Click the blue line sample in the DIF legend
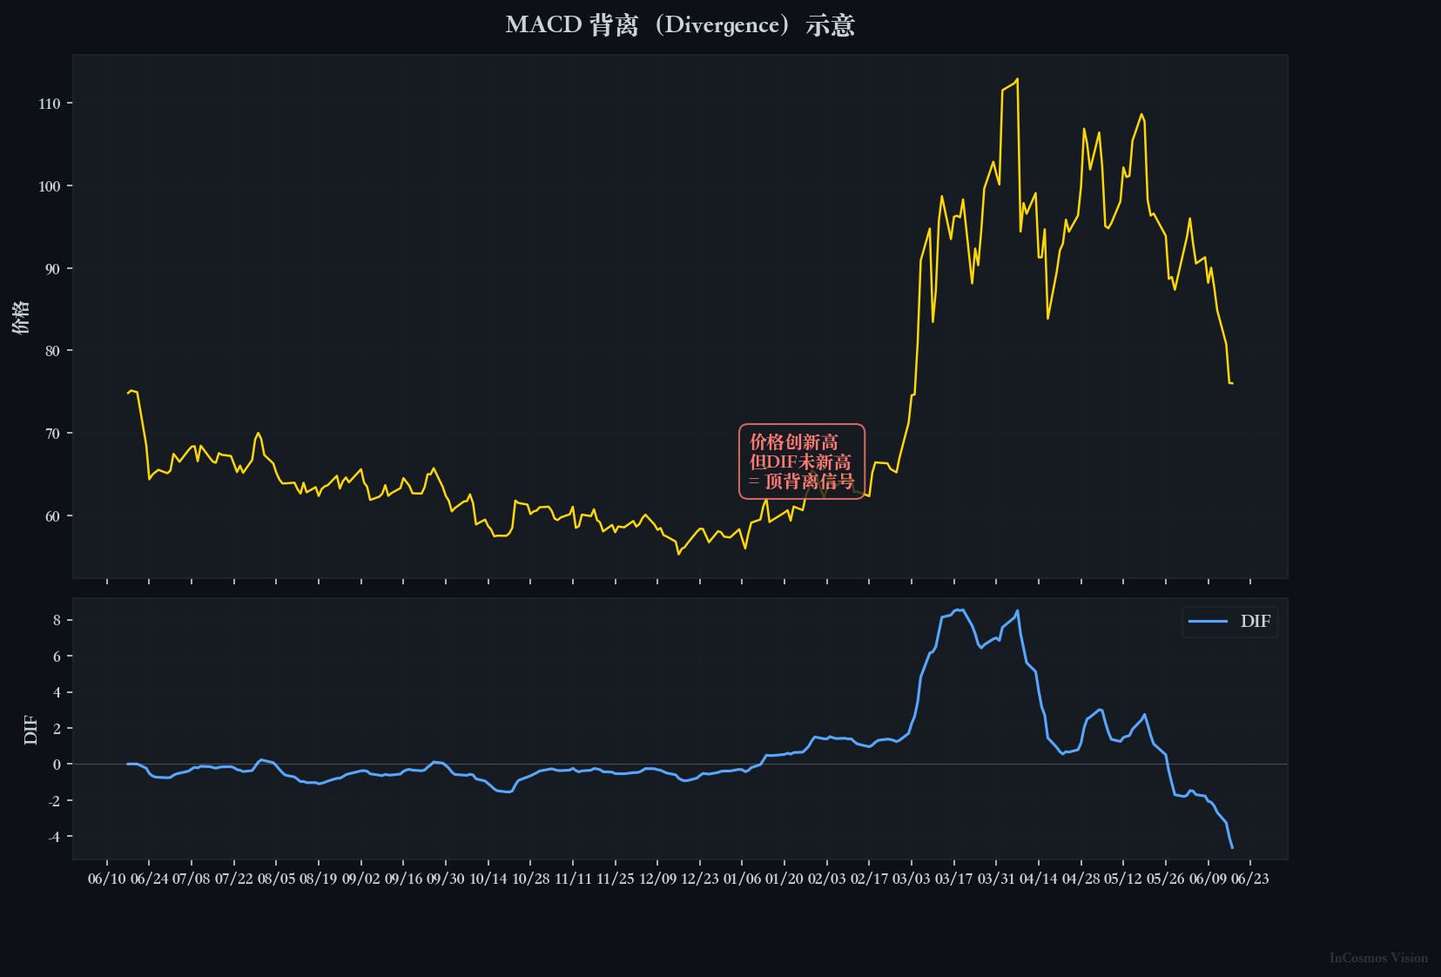 point(1208,621)
